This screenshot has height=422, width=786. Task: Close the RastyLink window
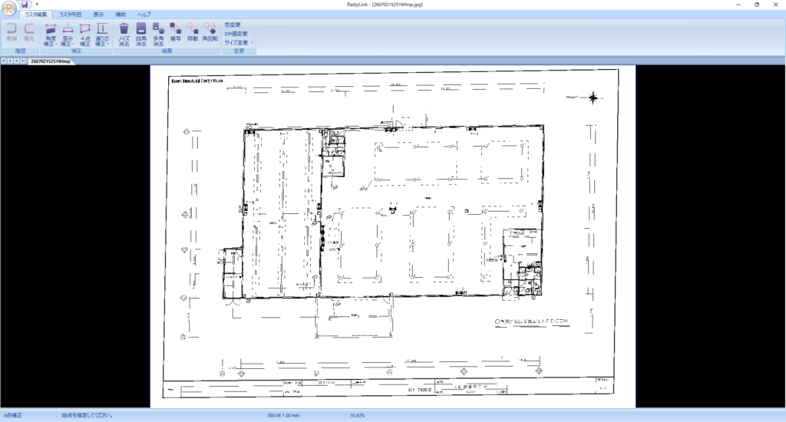pos(775,5)
